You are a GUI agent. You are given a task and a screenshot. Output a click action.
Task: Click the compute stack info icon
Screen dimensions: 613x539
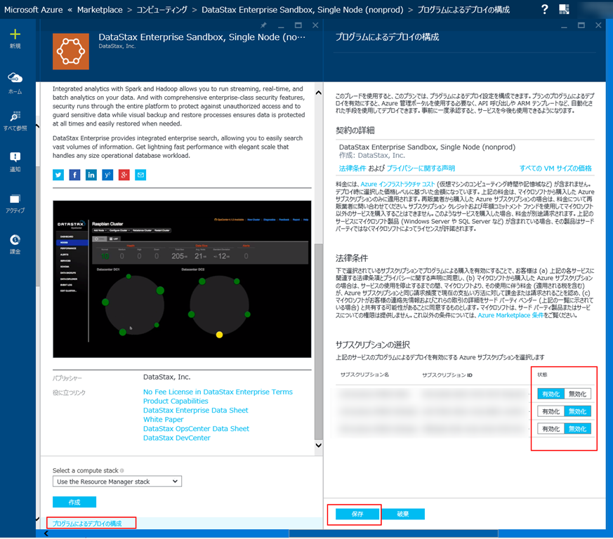tap(122, 471)
